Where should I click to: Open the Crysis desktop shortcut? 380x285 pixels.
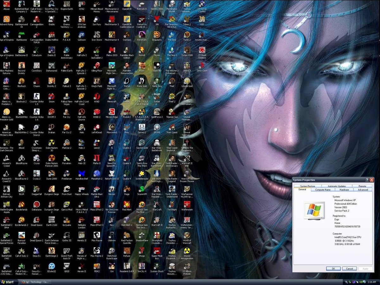point(36,160)
